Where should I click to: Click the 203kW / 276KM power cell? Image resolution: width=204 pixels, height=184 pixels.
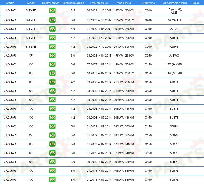[124, 29]
